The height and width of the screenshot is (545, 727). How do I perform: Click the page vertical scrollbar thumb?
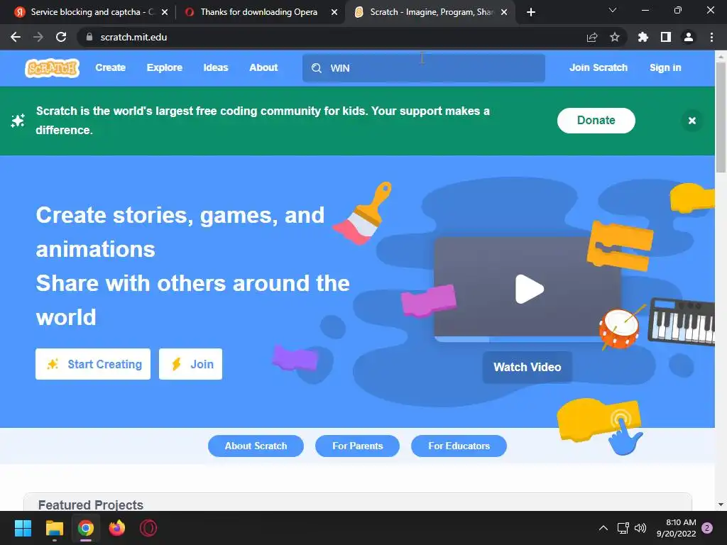point(721,117)
